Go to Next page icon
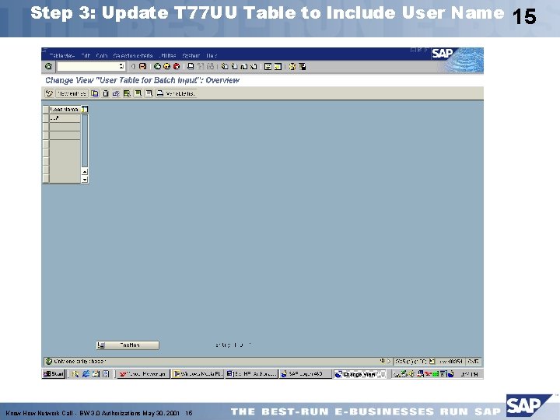Screen dimensions: 560x420 244,66
